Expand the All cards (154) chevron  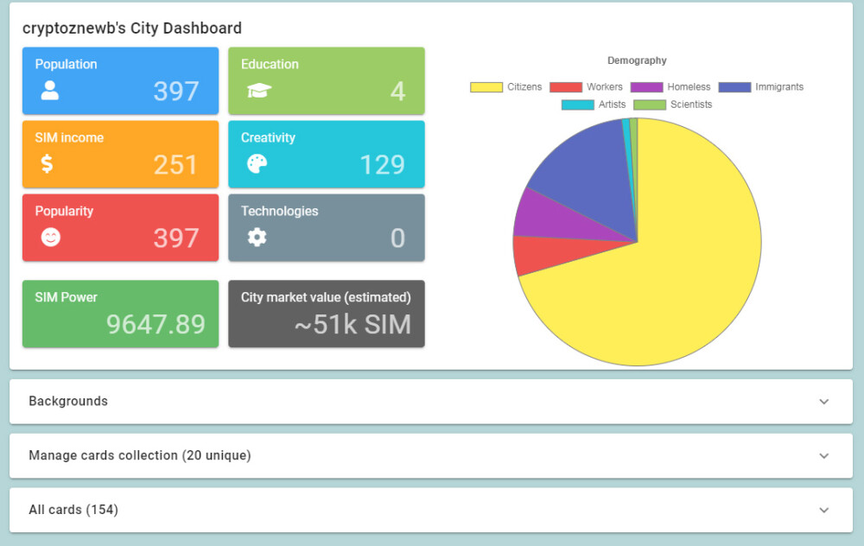823,511
